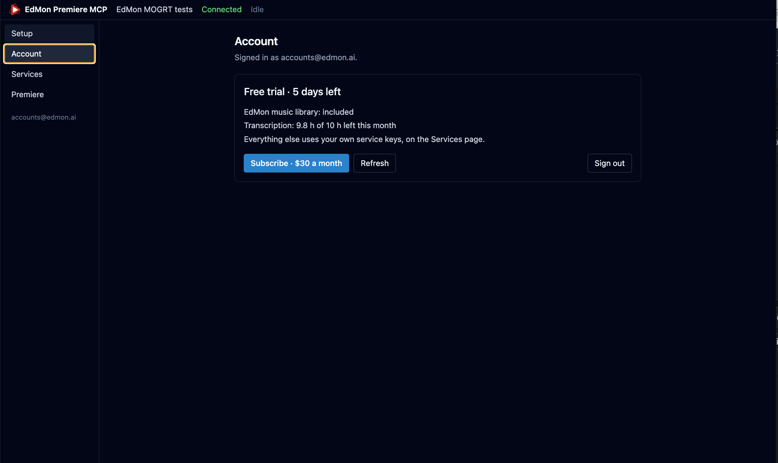Screen dimensions: 778x463
Task: Click the Idle status indicator
Action: (x=257, y=9)
